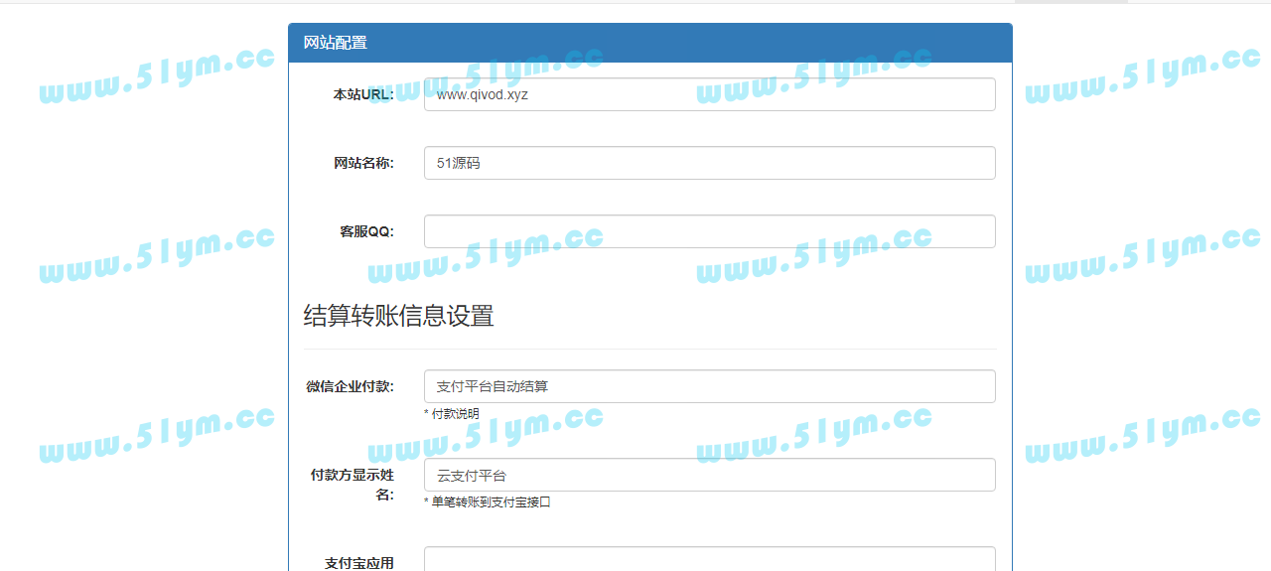The width and height of the screenshot is (1271, 571).
Task: Click the 本站URL label
Action: [x=363, y=94]
